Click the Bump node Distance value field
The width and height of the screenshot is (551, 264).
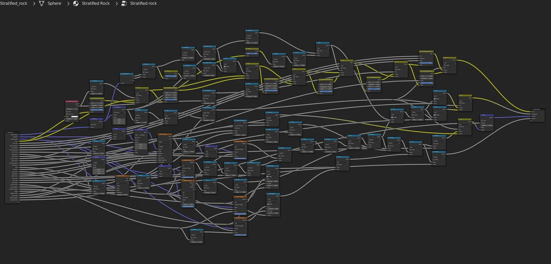pyautogui.click(x=487, y=125)
